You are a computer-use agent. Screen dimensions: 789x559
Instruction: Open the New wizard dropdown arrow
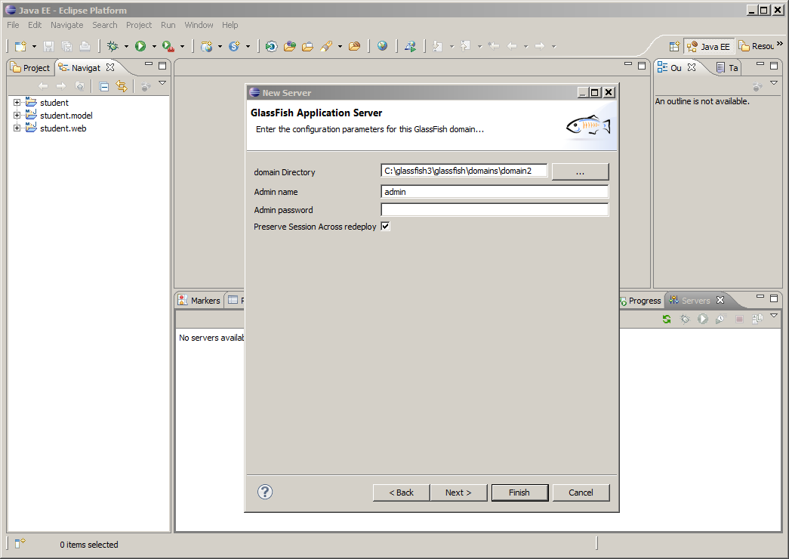(x=34, y=46)
